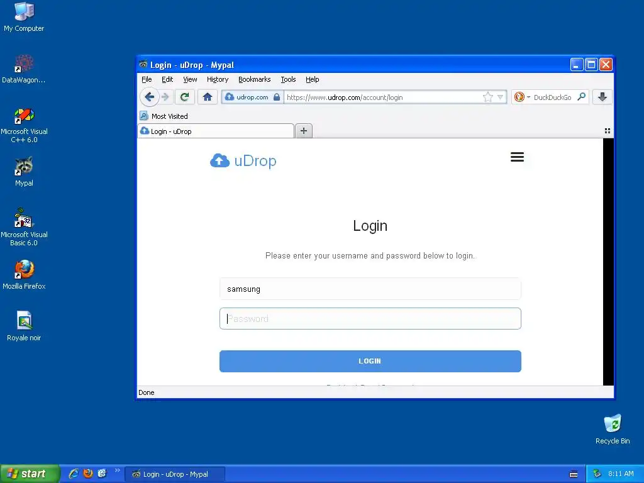Image resolution: width=644 pixels, height=483 pixels.
Task: Click the padlock site security icon
Action: (x=277, y=97)
